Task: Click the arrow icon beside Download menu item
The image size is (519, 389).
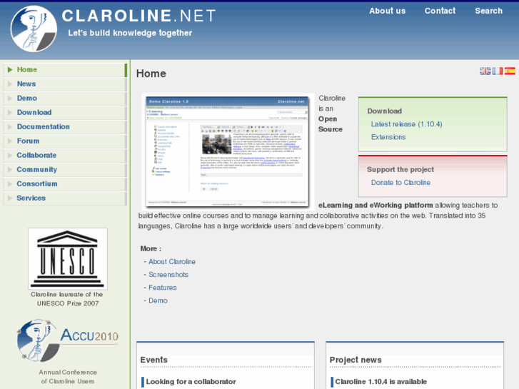Action: pyautogui.click(x=10, y=112)
